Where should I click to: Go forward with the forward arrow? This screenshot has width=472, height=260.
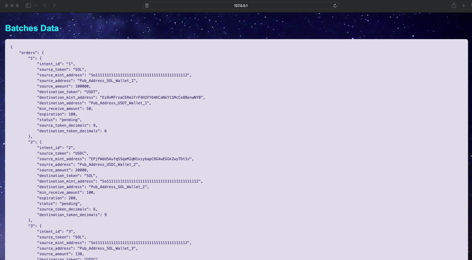click(54, 6)
